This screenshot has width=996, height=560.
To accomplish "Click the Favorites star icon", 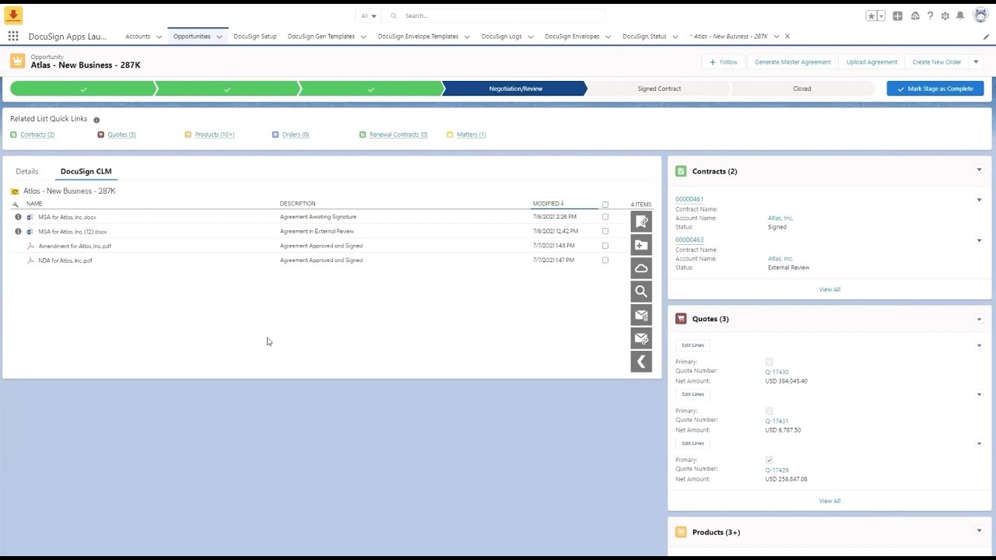I will [871, 16].
